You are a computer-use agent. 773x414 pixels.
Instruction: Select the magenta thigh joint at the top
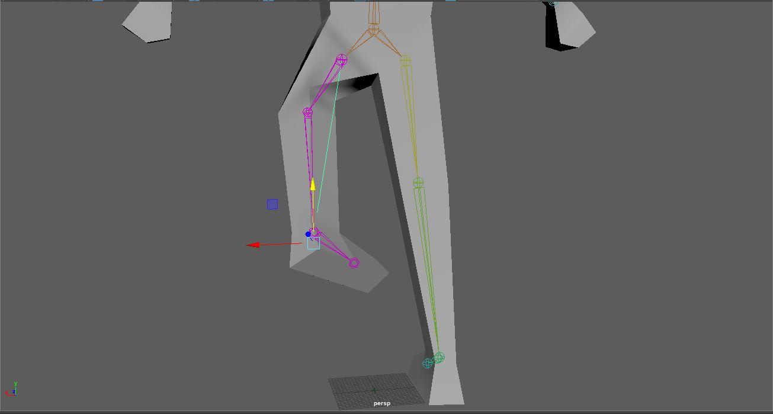coord(341,59)
